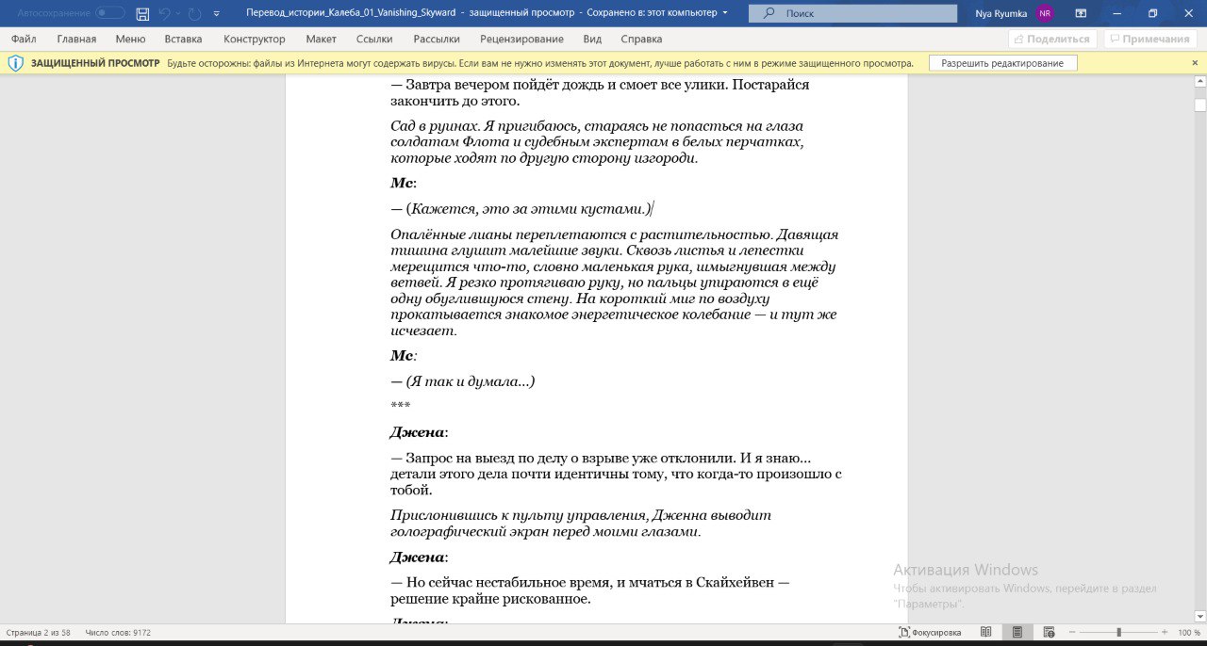The image size is (1207, 646).
Task: Open the Файл menu
Action: pyautogui.click(x=24, y=39)
